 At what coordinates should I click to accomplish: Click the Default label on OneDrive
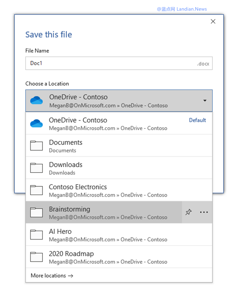coord(197,120)
